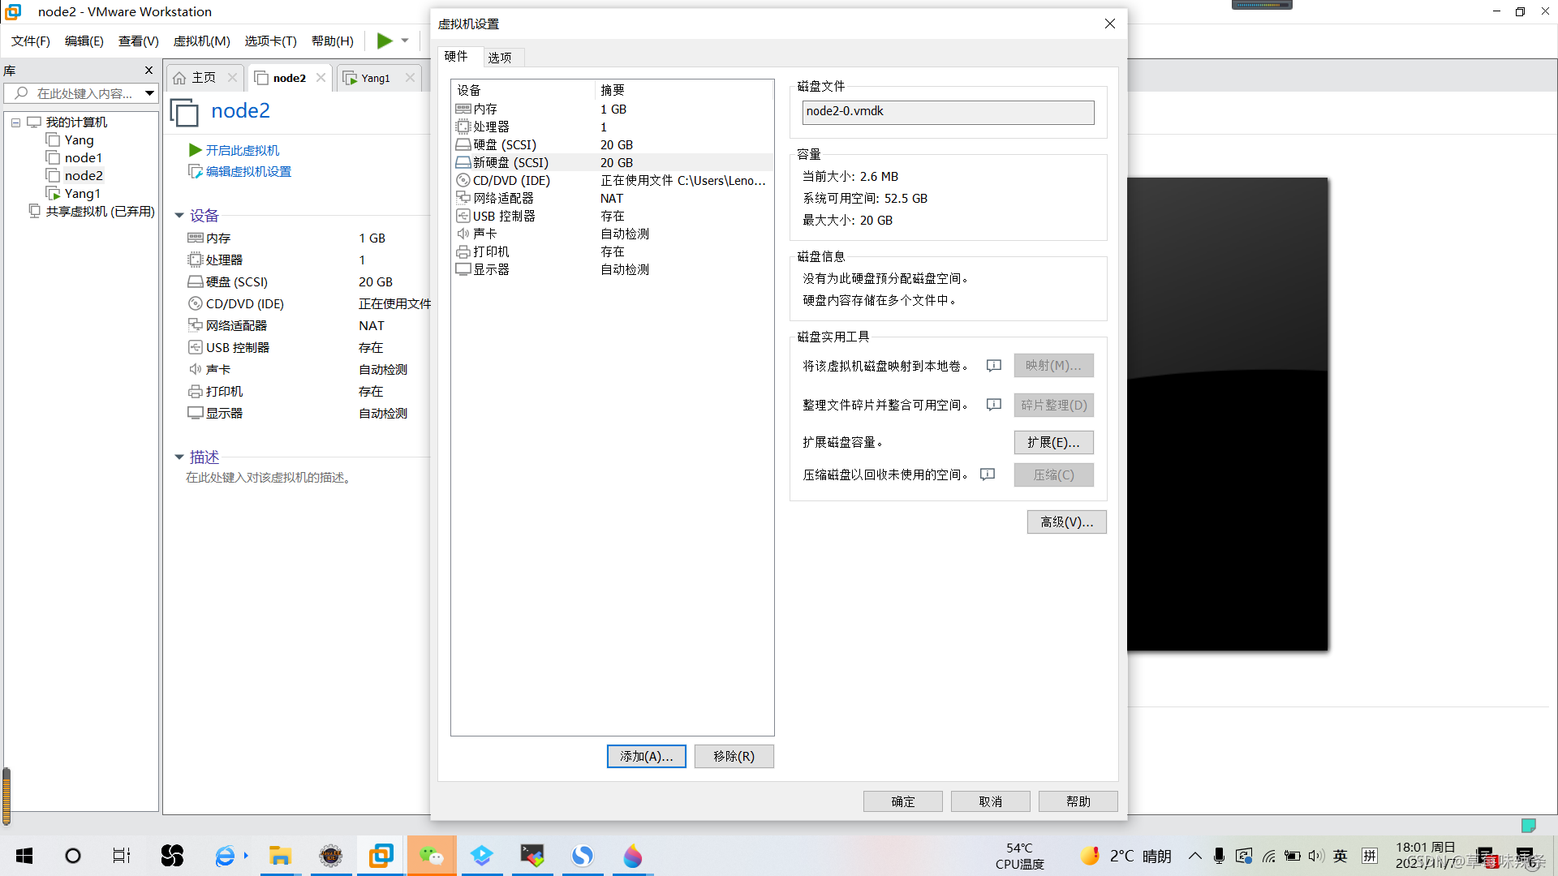Open the 编辑(E) menu
This screenshot has width=1558, height=876.
(84, 41)
